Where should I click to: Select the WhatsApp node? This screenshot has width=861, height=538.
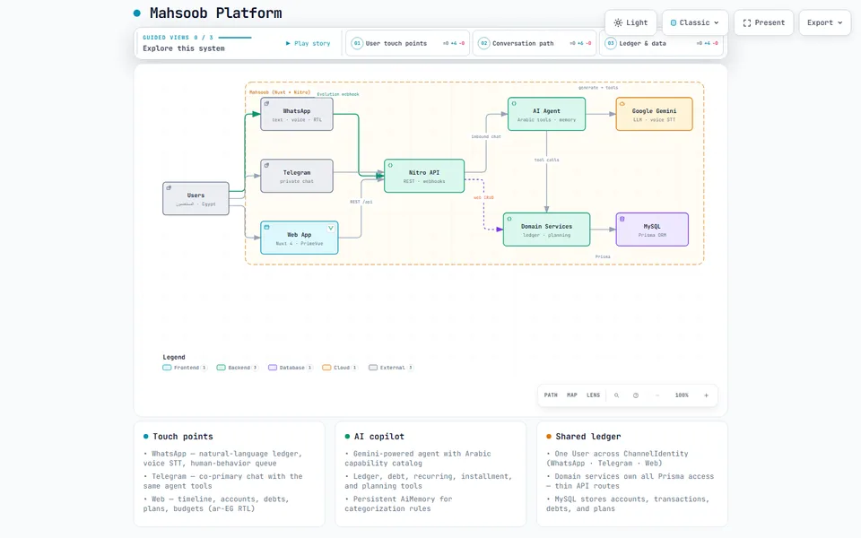(297, 114)
